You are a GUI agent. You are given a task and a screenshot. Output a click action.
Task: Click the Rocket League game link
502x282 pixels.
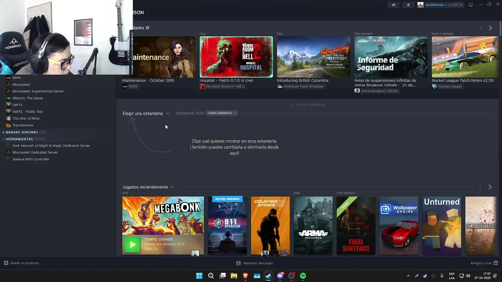[x=450, y=87]
